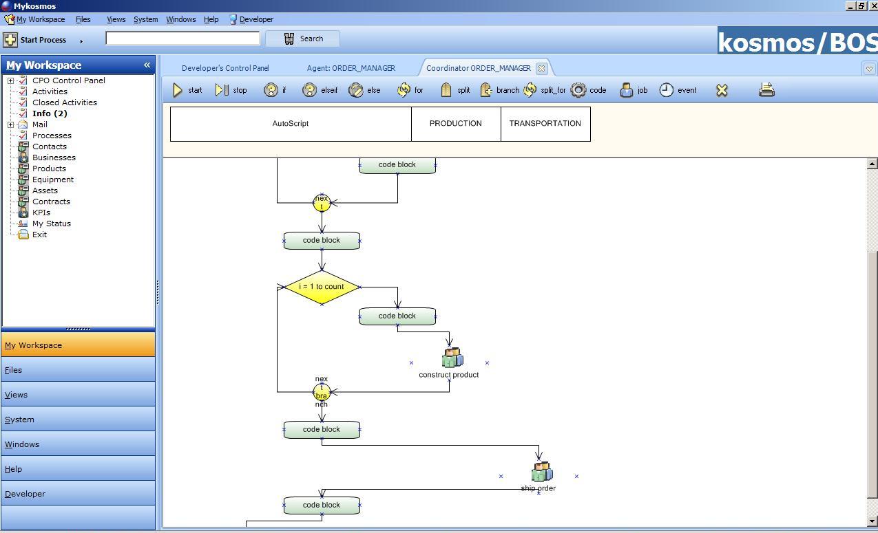Select the job tool
The height and width of the screenshot is (533, 878).
point(634,90)
